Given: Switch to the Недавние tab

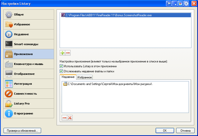Looking at the screenshot, I should pyautogui.click(x=68, y=77).
